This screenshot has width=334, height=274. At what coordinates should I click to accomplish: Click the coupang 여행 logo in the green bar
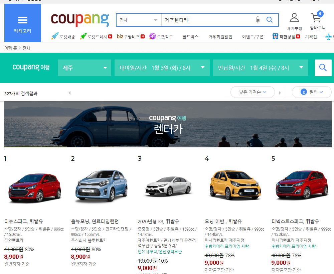pos(31,67)
